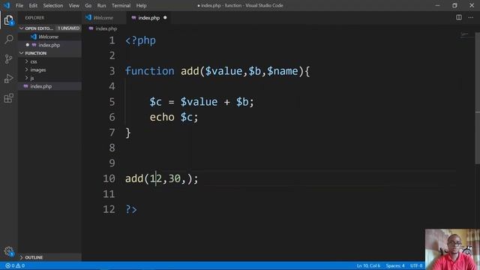
Task: Click line number 10 in gutter
Action: coord(109,178)
